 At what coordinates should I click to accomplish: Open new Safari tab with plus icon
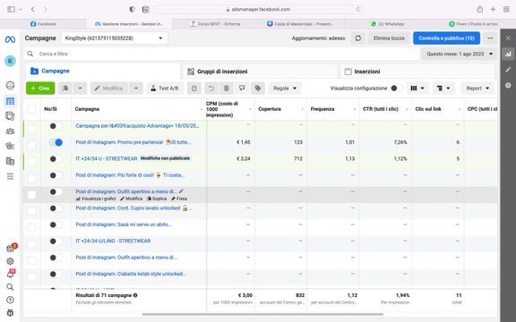(493, 9)
